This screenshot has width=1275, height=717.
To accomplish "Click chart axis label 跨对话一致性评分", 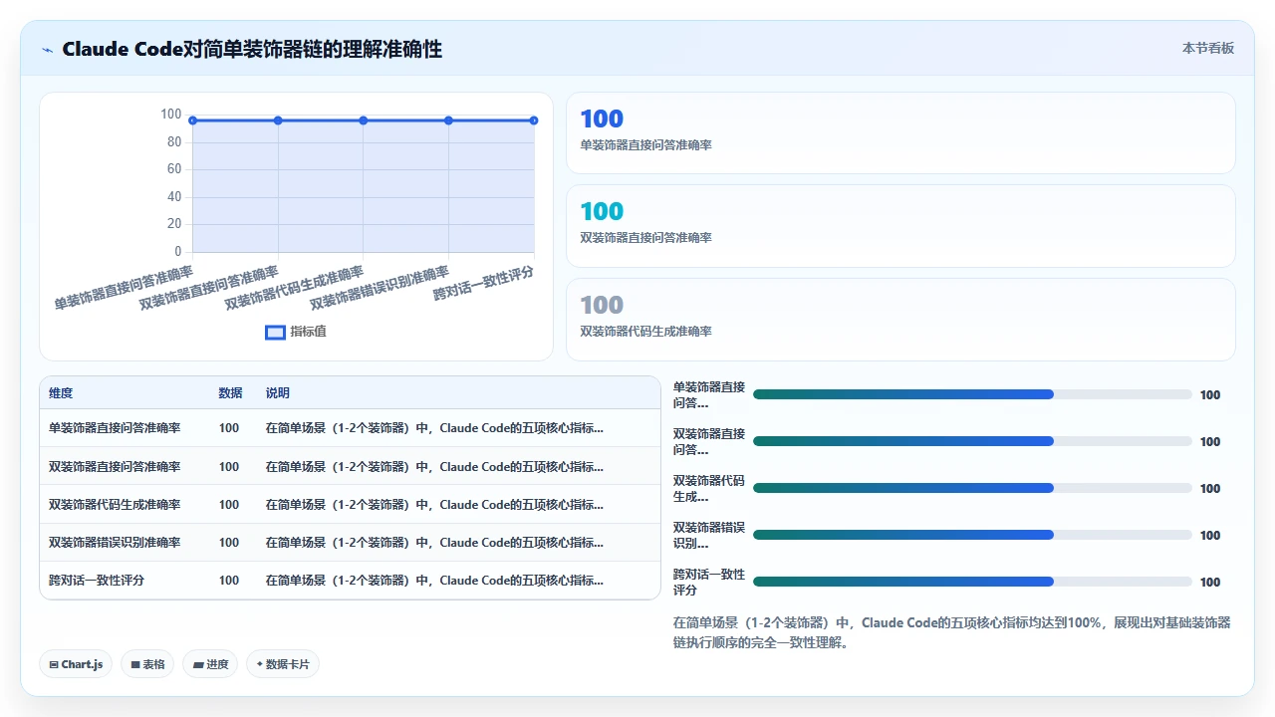I will coord(484,284).
